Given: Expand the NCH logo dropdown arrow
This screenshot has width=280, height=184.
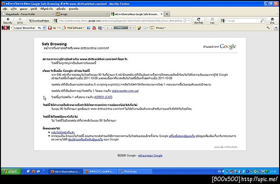Looking at the screenshot, I should click(x=12, y=28).
